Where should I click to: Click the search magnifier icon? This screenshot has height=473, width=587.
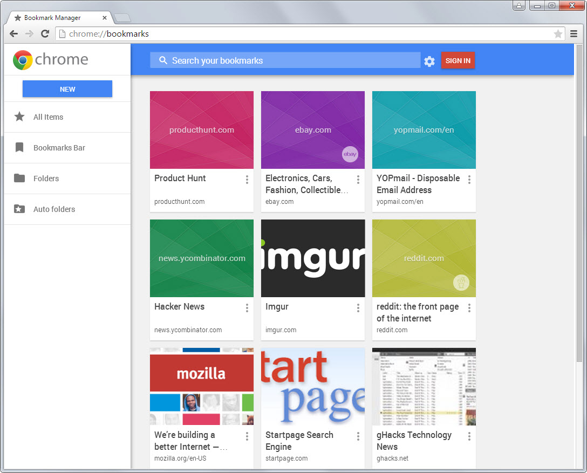tap(163, 60)
